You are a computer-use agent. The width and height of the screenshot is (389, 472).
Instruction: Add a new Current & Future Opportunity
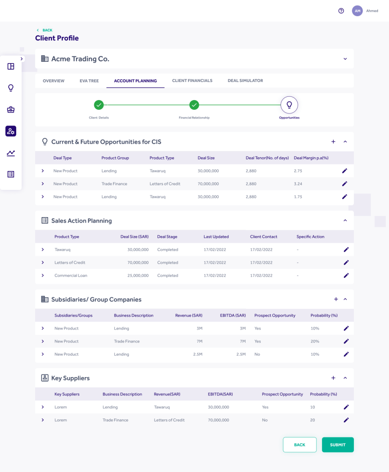coord(333,142)
